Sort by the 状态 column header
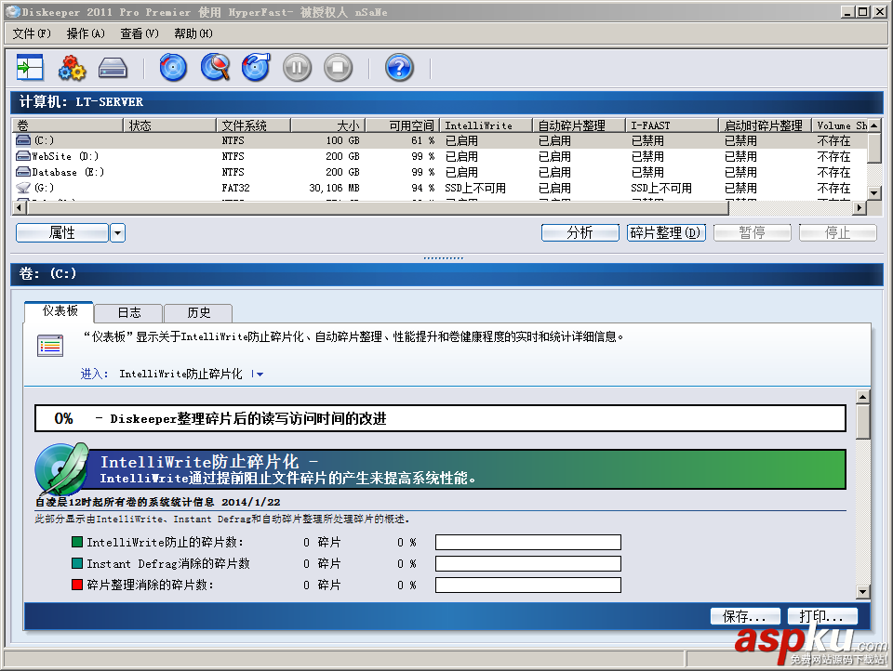 [x=169, y=125]
